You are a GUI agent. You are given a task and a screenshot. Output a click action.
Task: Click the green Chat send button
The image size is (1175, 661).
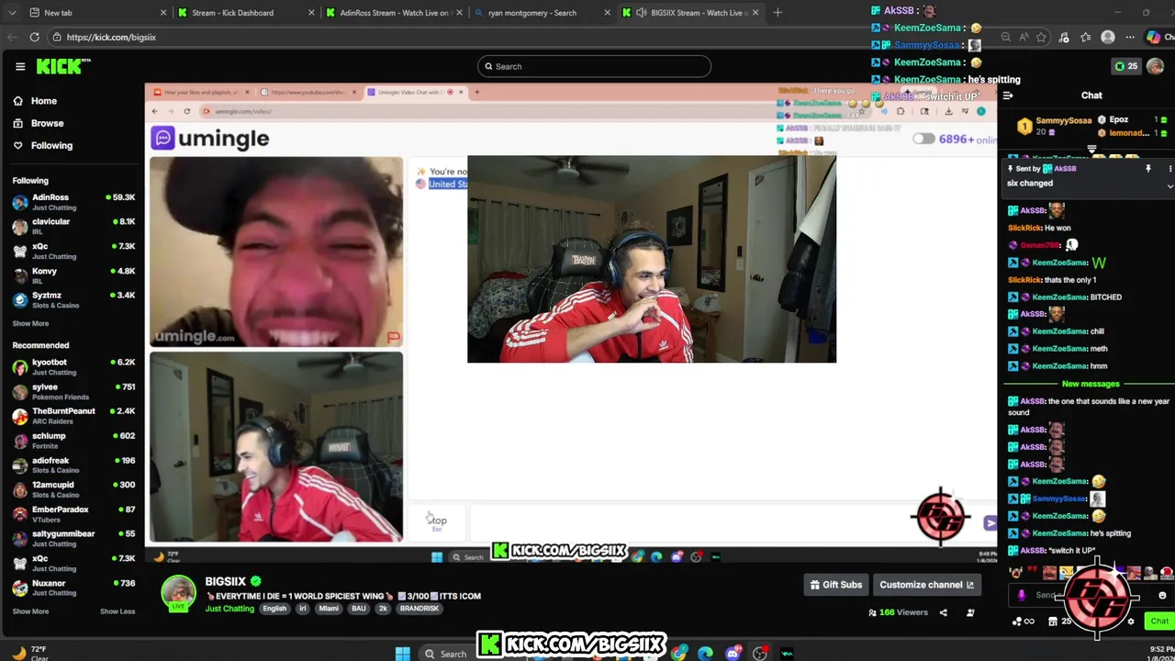click(x=1159, y=622)
